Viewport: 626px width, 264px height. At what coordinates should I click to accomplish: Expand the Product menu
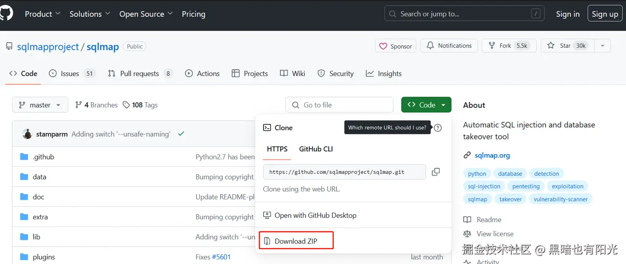(x=42, y=14)
